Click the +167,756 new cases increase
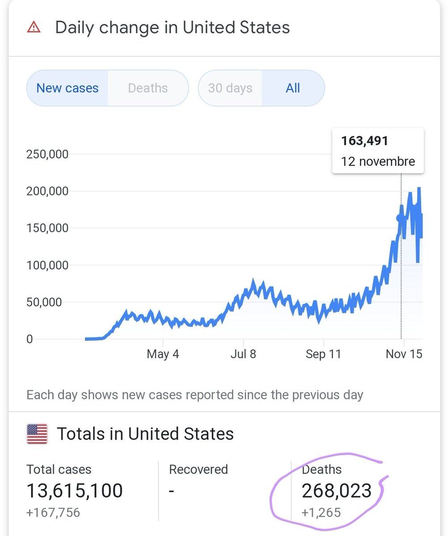The image size is (448, 536). pos(53,512)
